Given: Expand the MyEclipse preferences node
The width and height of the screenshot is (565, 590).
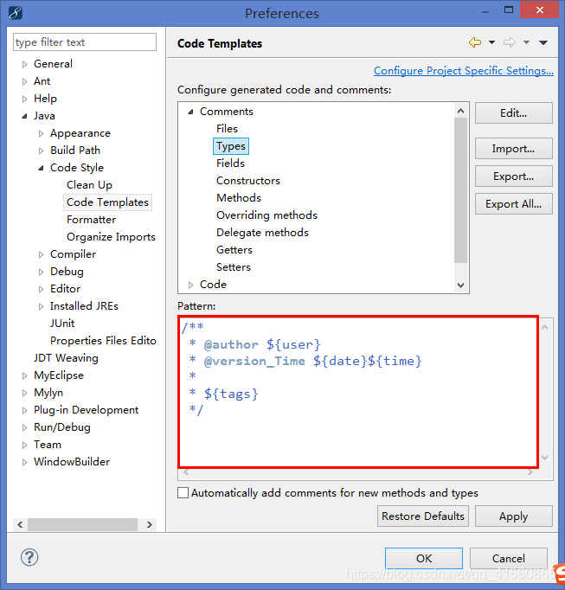Looking at the screenshot, I should click(24, 376).
